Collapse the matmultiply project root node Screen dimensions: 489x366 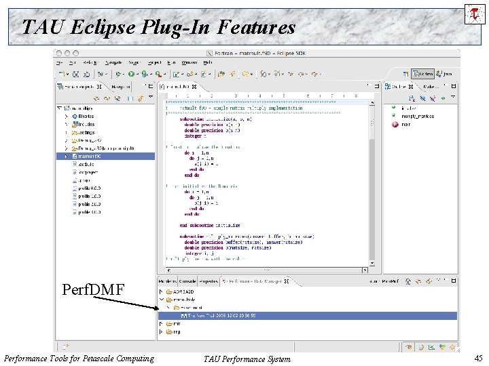point(59,108)
